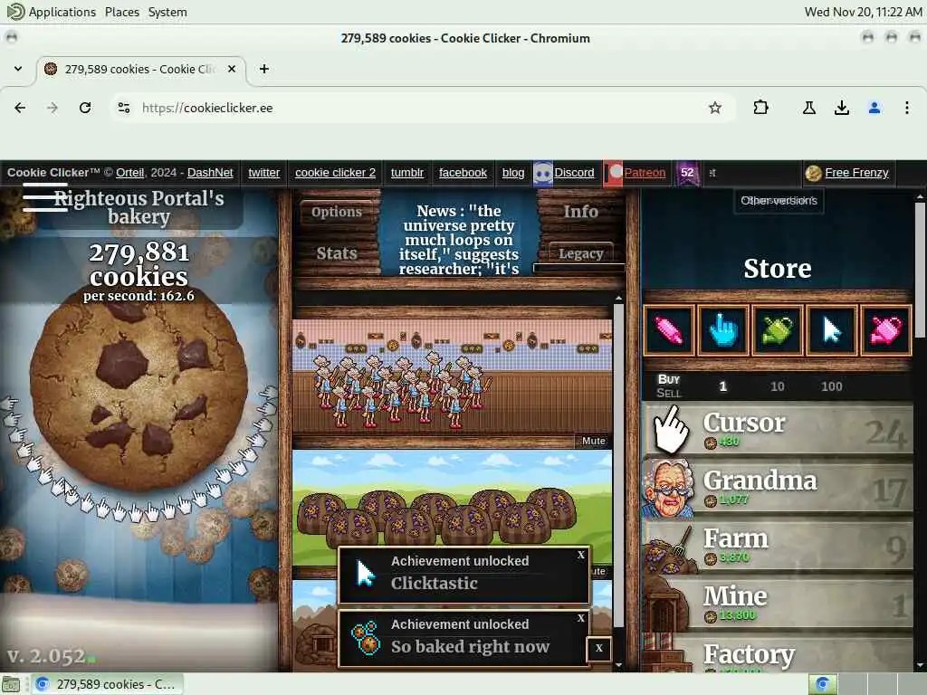Viewport: 927px width, 695px height.
Task: Click the So baked right now cookie icon
Action: coord(366,637)
